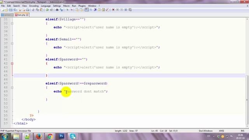This screenshot has height=140, width=249.
Task: Open the File menu
Action: click(3, 6)
